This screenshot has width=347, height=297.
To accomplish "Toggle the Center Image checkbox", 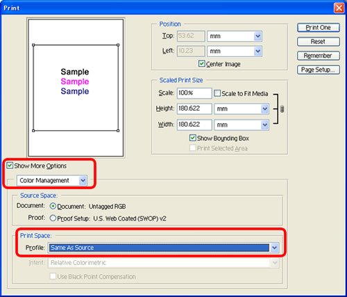I will click(x=201, y=63).
